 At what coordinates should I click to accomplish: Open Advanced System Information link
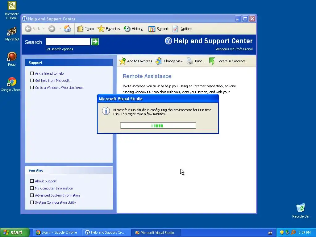pos(57,195)
